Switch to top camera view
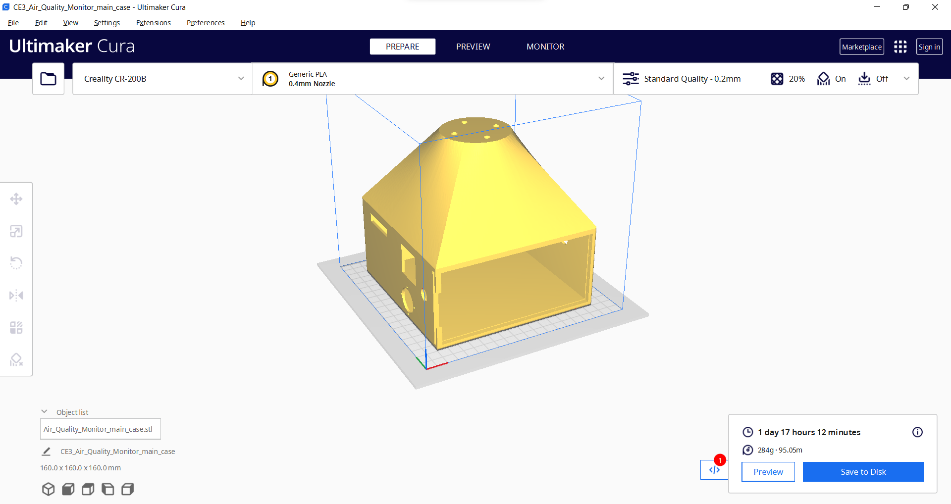This screenshot has height=504, width=951. pyautogui.click(x=88, y=489)
